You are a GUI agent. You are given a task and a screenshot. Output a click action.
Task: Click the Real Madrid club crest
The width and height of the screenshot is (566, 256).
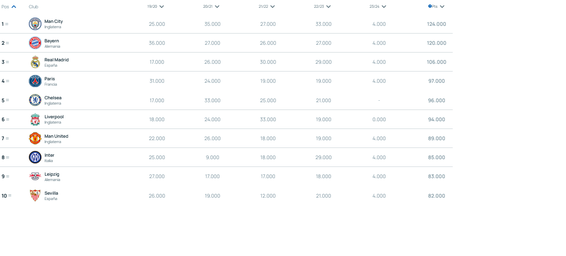pyautogui.click(x=35, y=62)
